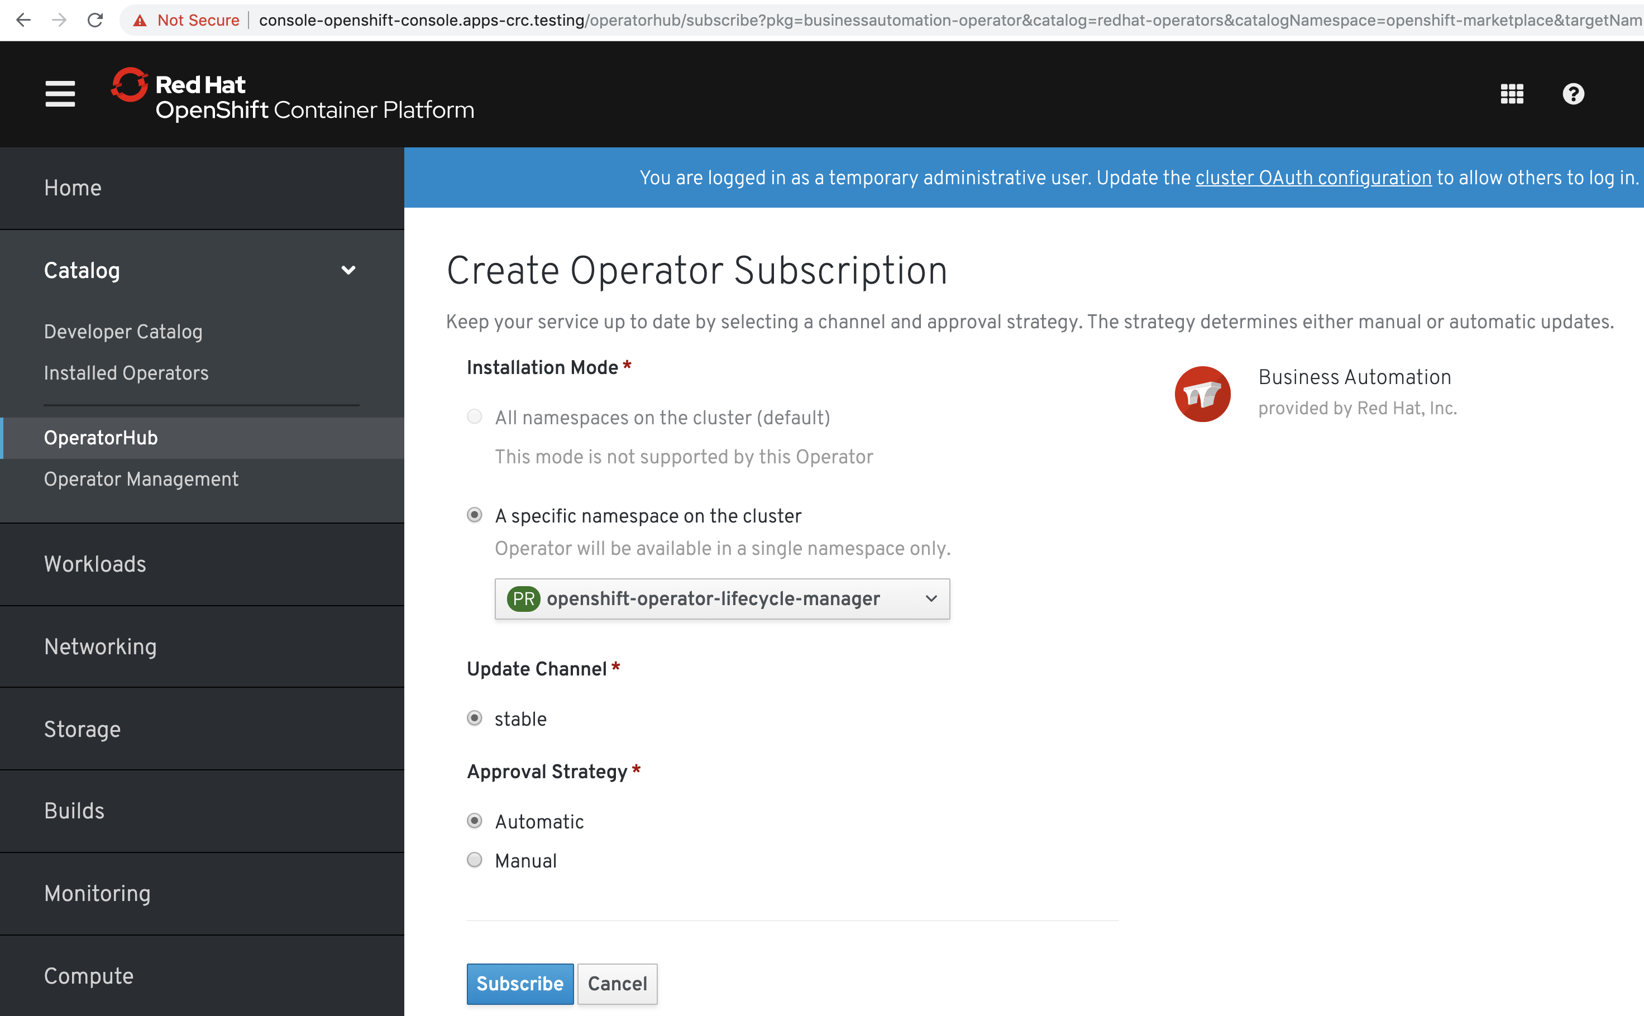
Task: Collapse the Catalog section chevron
Action: (x=347, y=270)
